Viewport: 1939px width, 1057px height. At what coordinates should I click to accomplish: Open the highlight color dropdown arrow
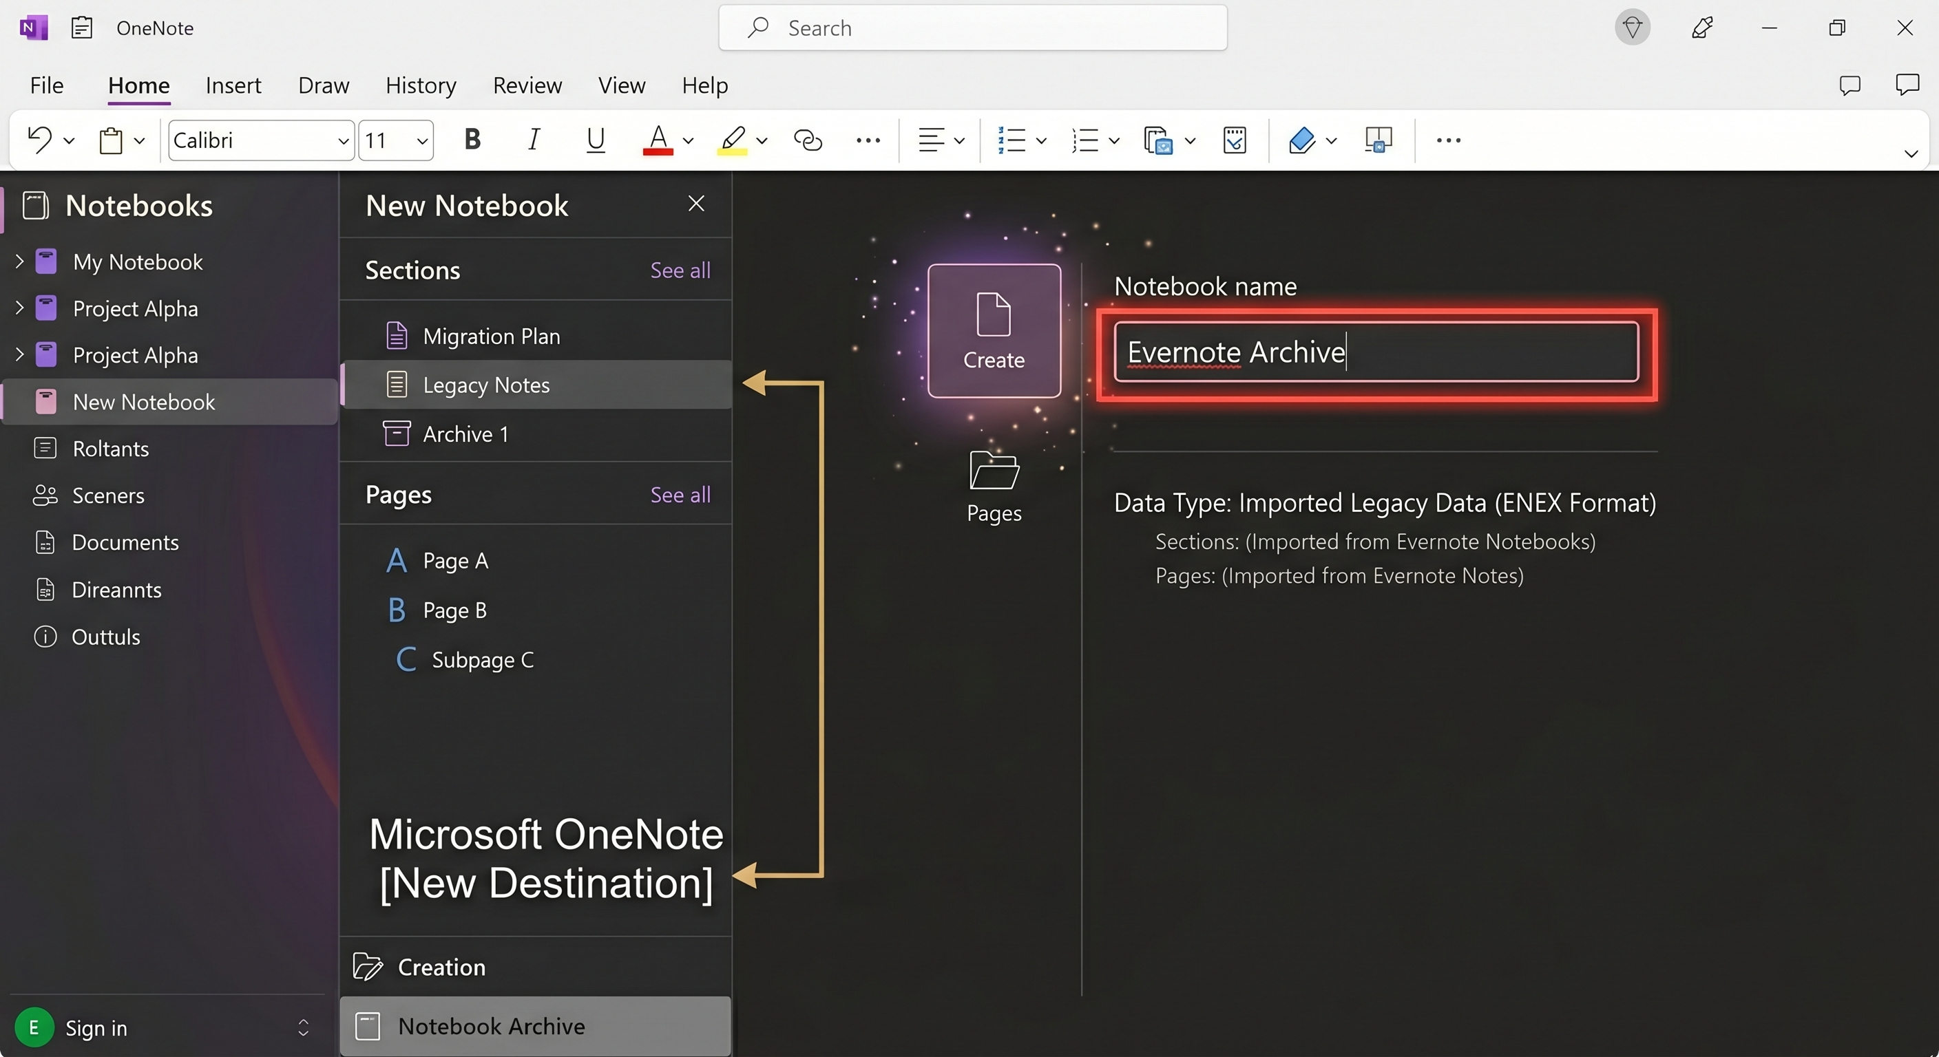point(762,140)
